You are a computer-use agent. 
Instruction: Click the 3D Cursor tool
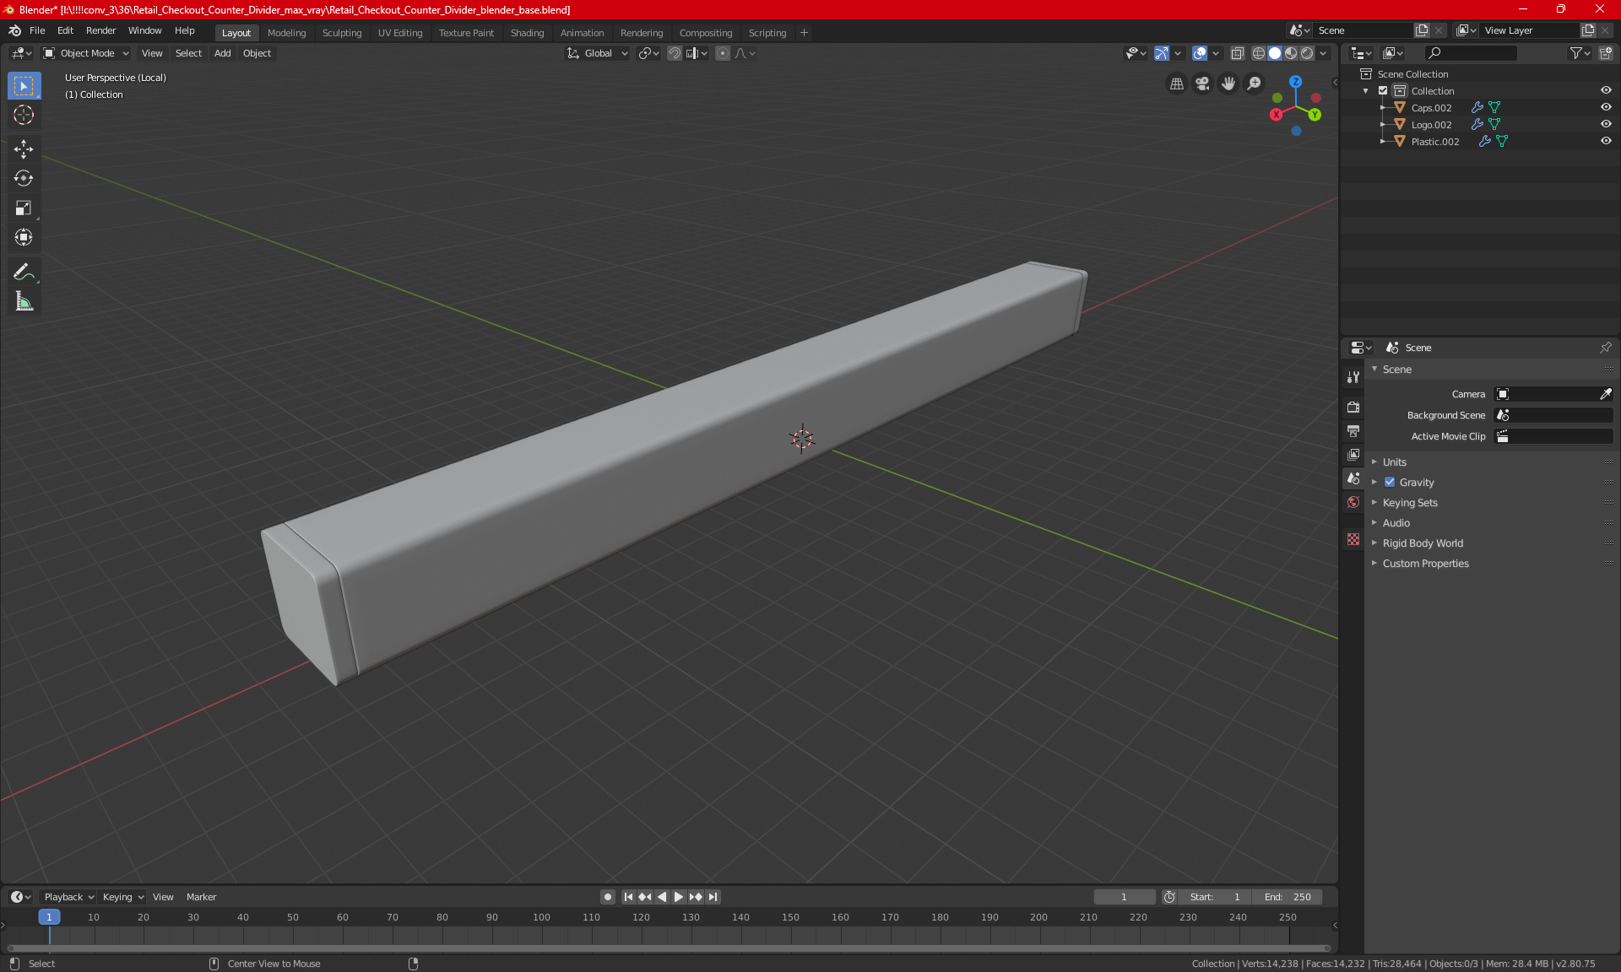(24, 115)
